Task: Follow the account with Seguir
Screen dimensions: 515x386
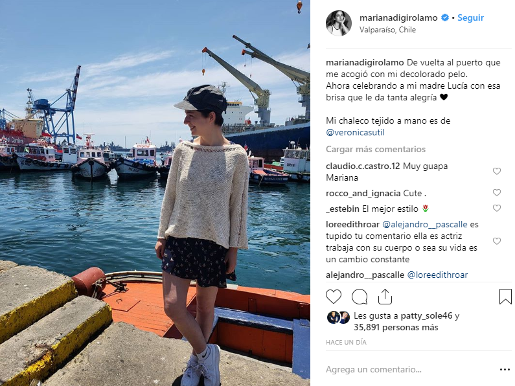Action: pyautogui.click(x=470, y=17)
